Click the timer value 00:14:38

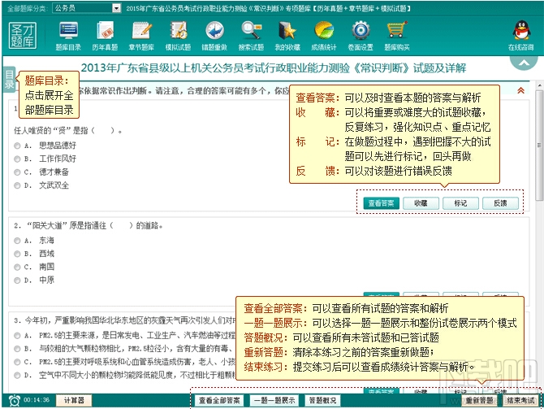(x=37, y=400)
